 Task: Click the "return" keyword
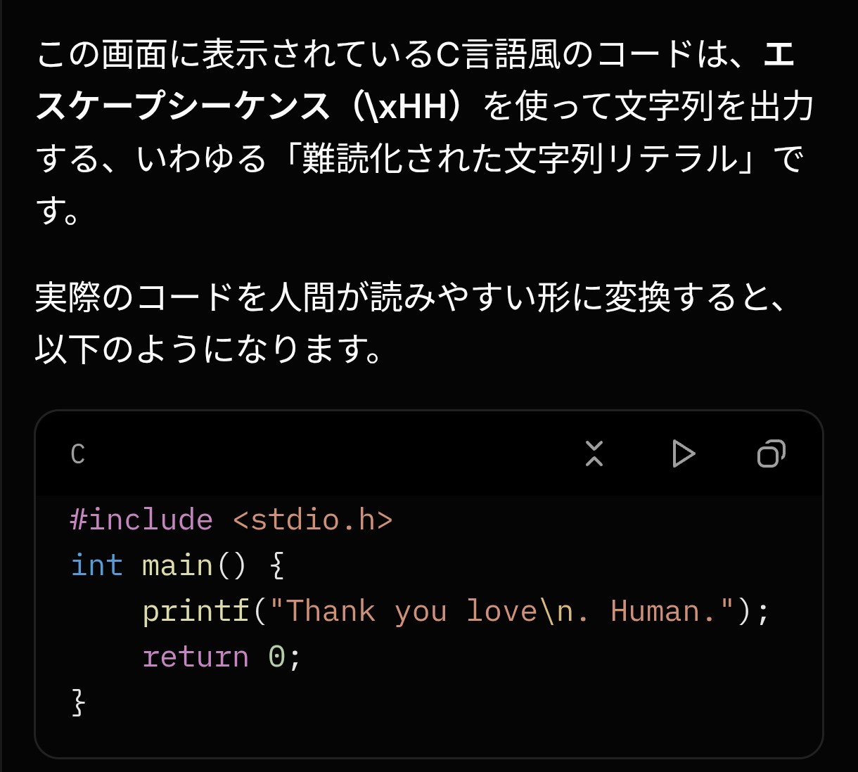[196, 657]
